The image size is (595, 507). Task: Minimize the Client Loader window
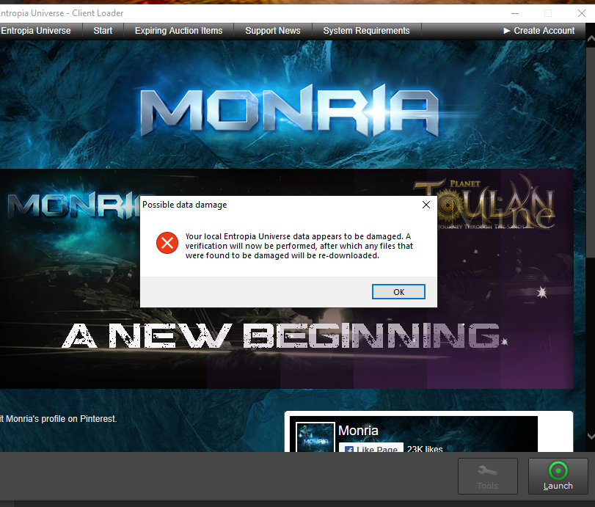tap(515, 13)
